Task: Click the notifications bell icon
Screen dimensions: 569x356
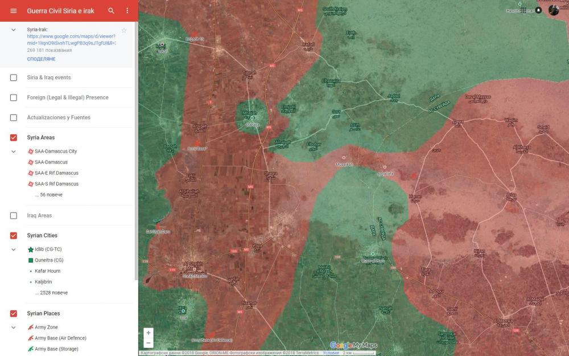Action: tap(538, 10)
